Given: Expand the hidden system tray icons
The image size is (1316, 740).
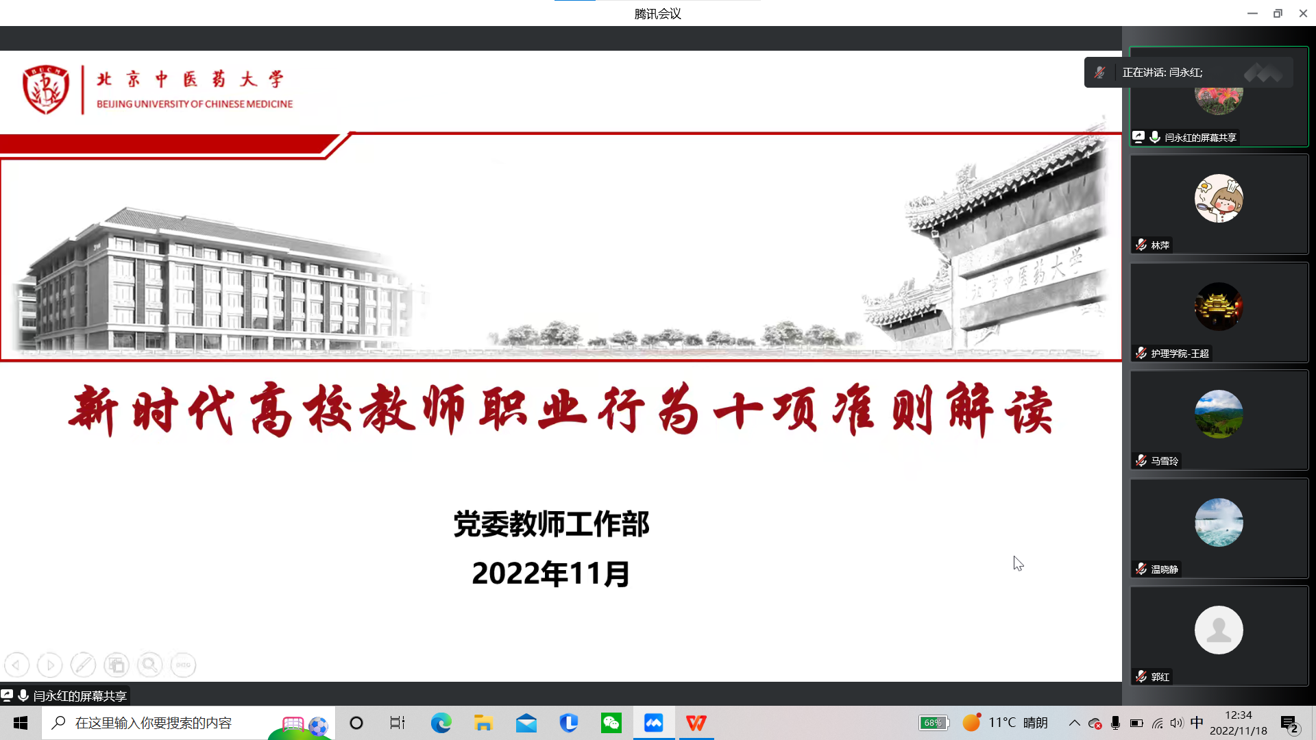Looking at the screenshot, I should tap(1074, 723).
